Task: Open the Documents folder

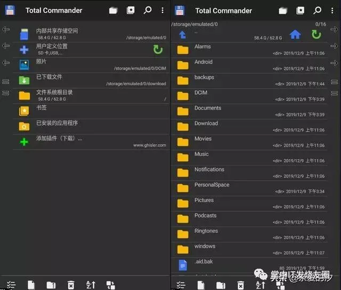Action: click(x=250, y=111)
